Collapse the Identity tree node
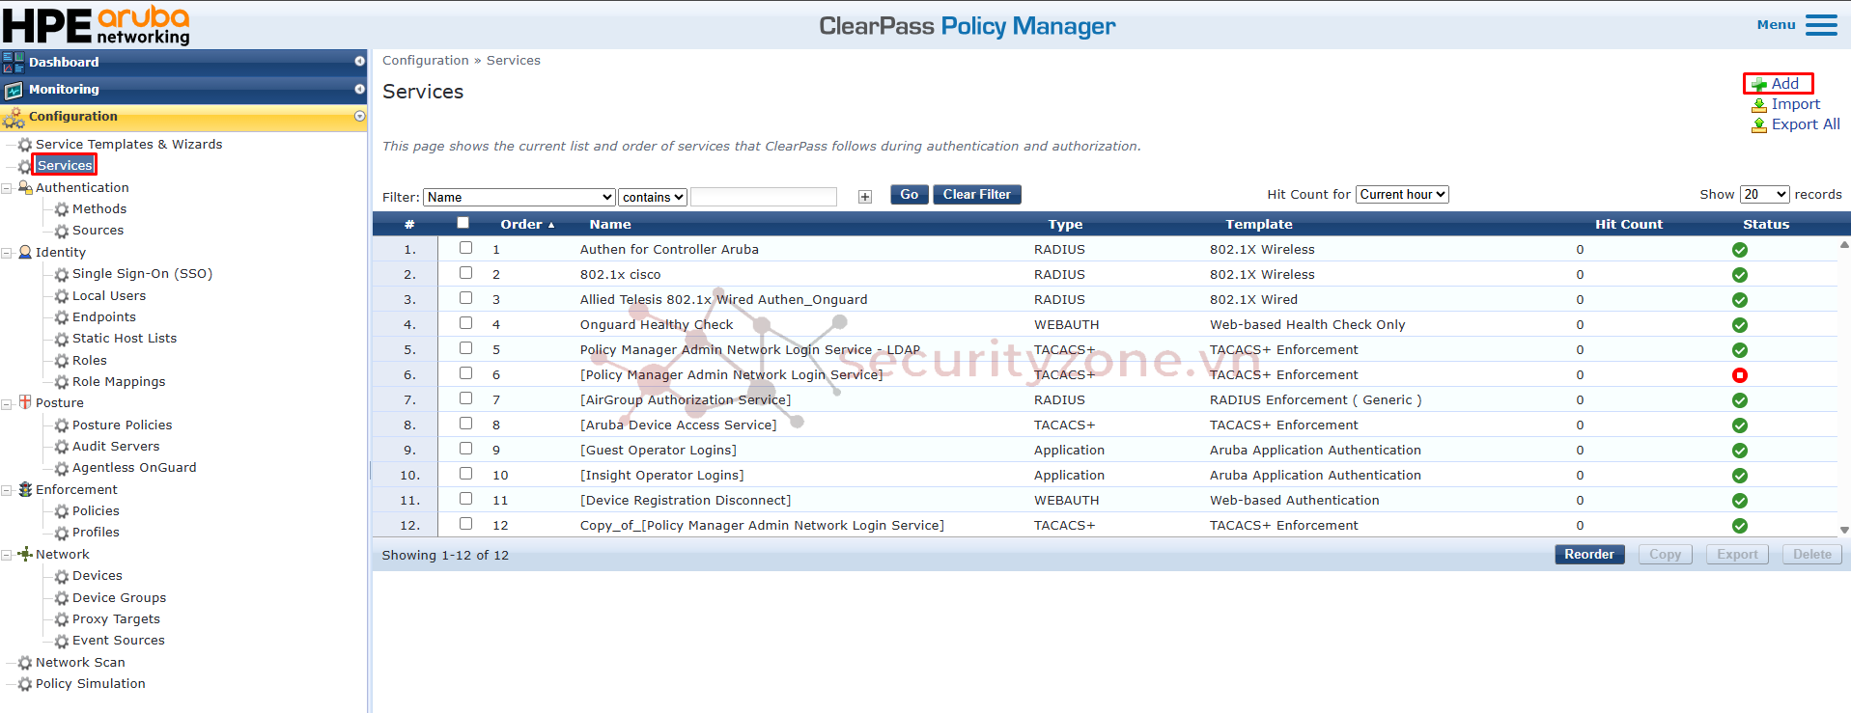 7,253
